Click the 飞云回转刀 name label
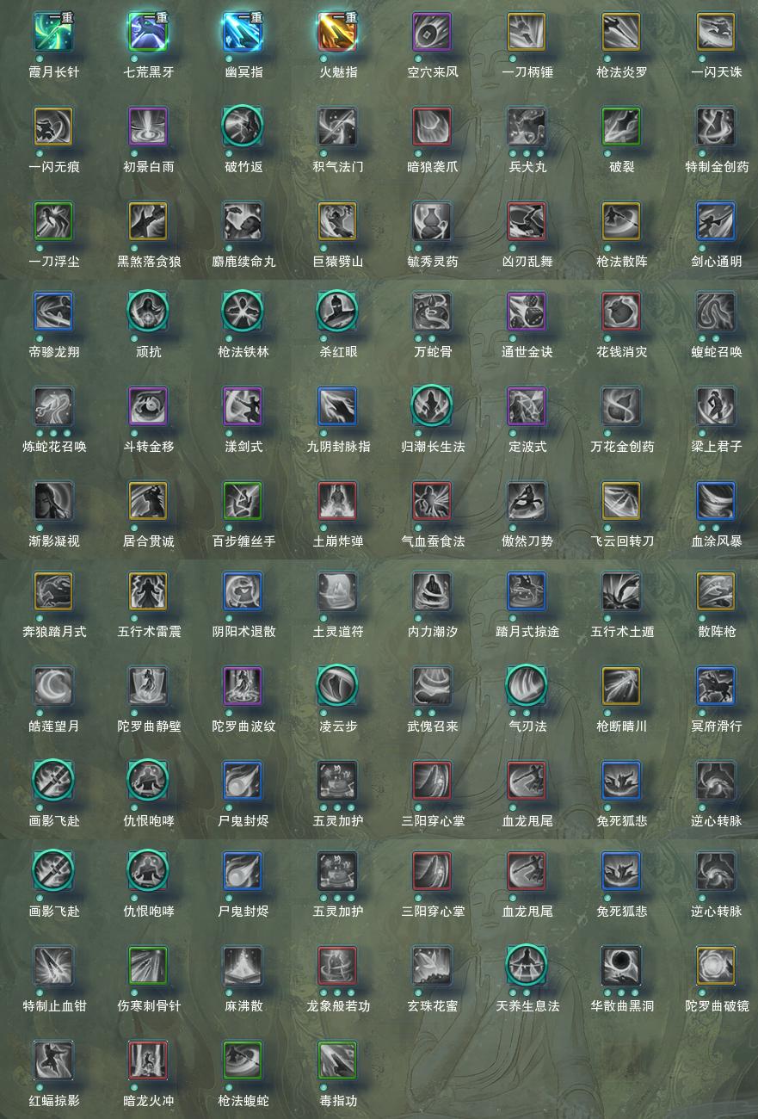 point(622,541)
